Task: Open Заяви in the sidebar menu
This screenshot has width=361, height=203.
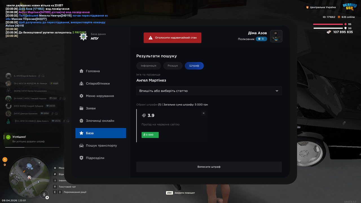Action: tap(101, 108)
